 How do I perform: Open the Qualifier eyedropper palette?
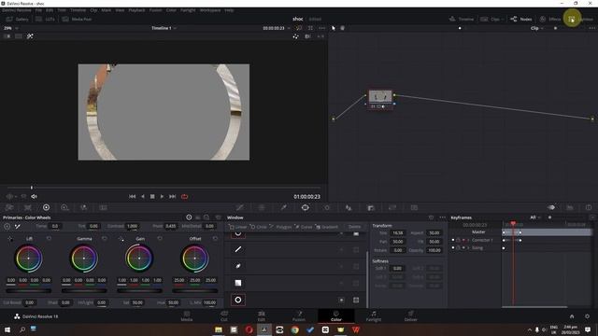tap(283, 207)
